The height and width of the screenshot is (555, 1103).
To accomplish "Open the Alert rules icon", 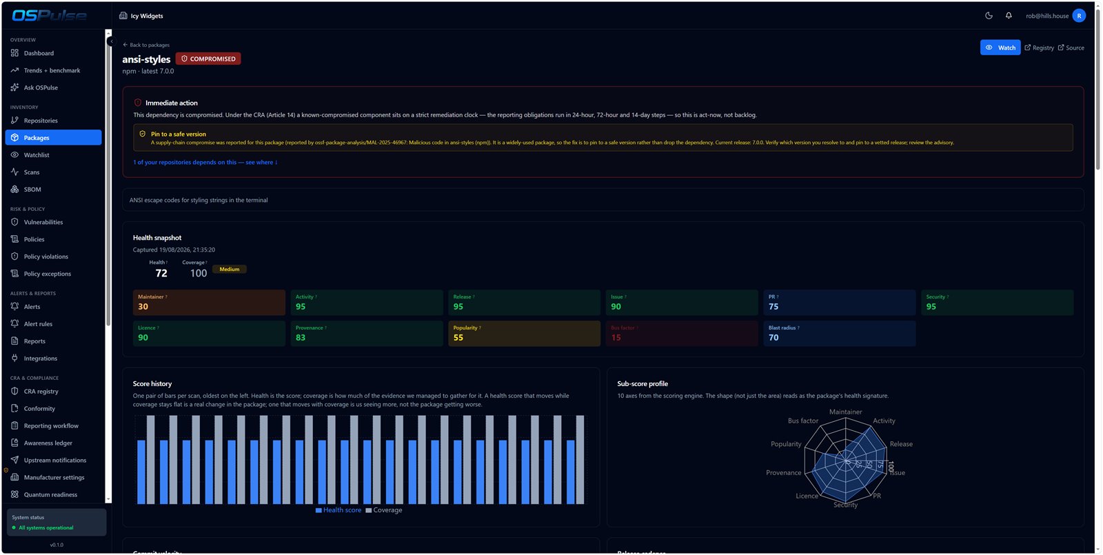I will pos(14,324).
